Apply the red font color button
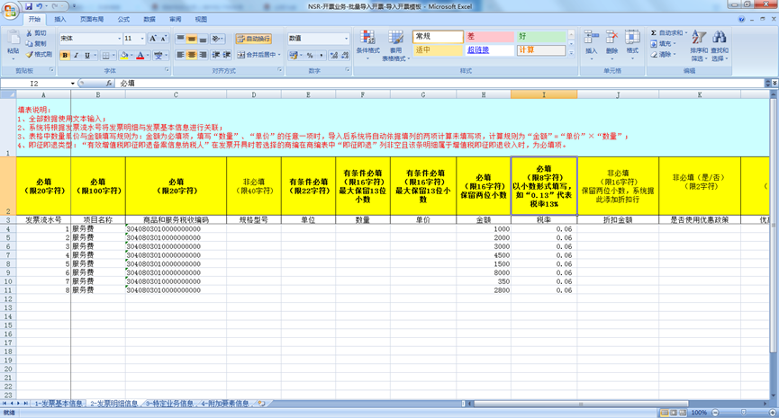The width and height of the screenshot is (779, 418). click(x=140, y=55)
